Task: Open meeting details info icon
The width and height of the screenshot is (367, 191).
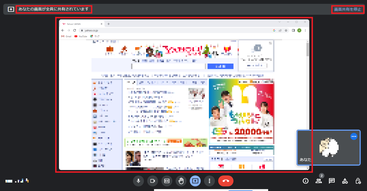Action: pyautogui.click(x=306, y=181)
